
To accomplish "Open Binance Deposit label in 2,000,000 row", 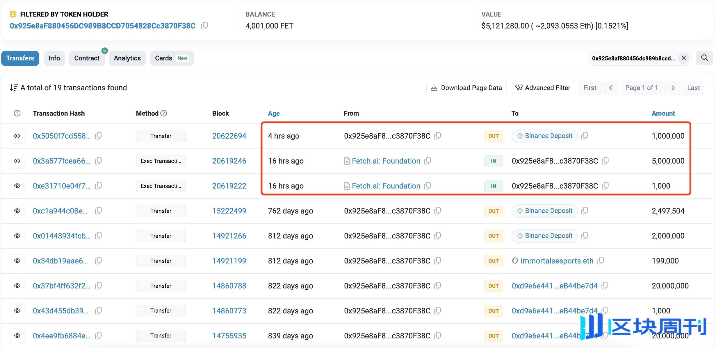I will click(548, 236).
